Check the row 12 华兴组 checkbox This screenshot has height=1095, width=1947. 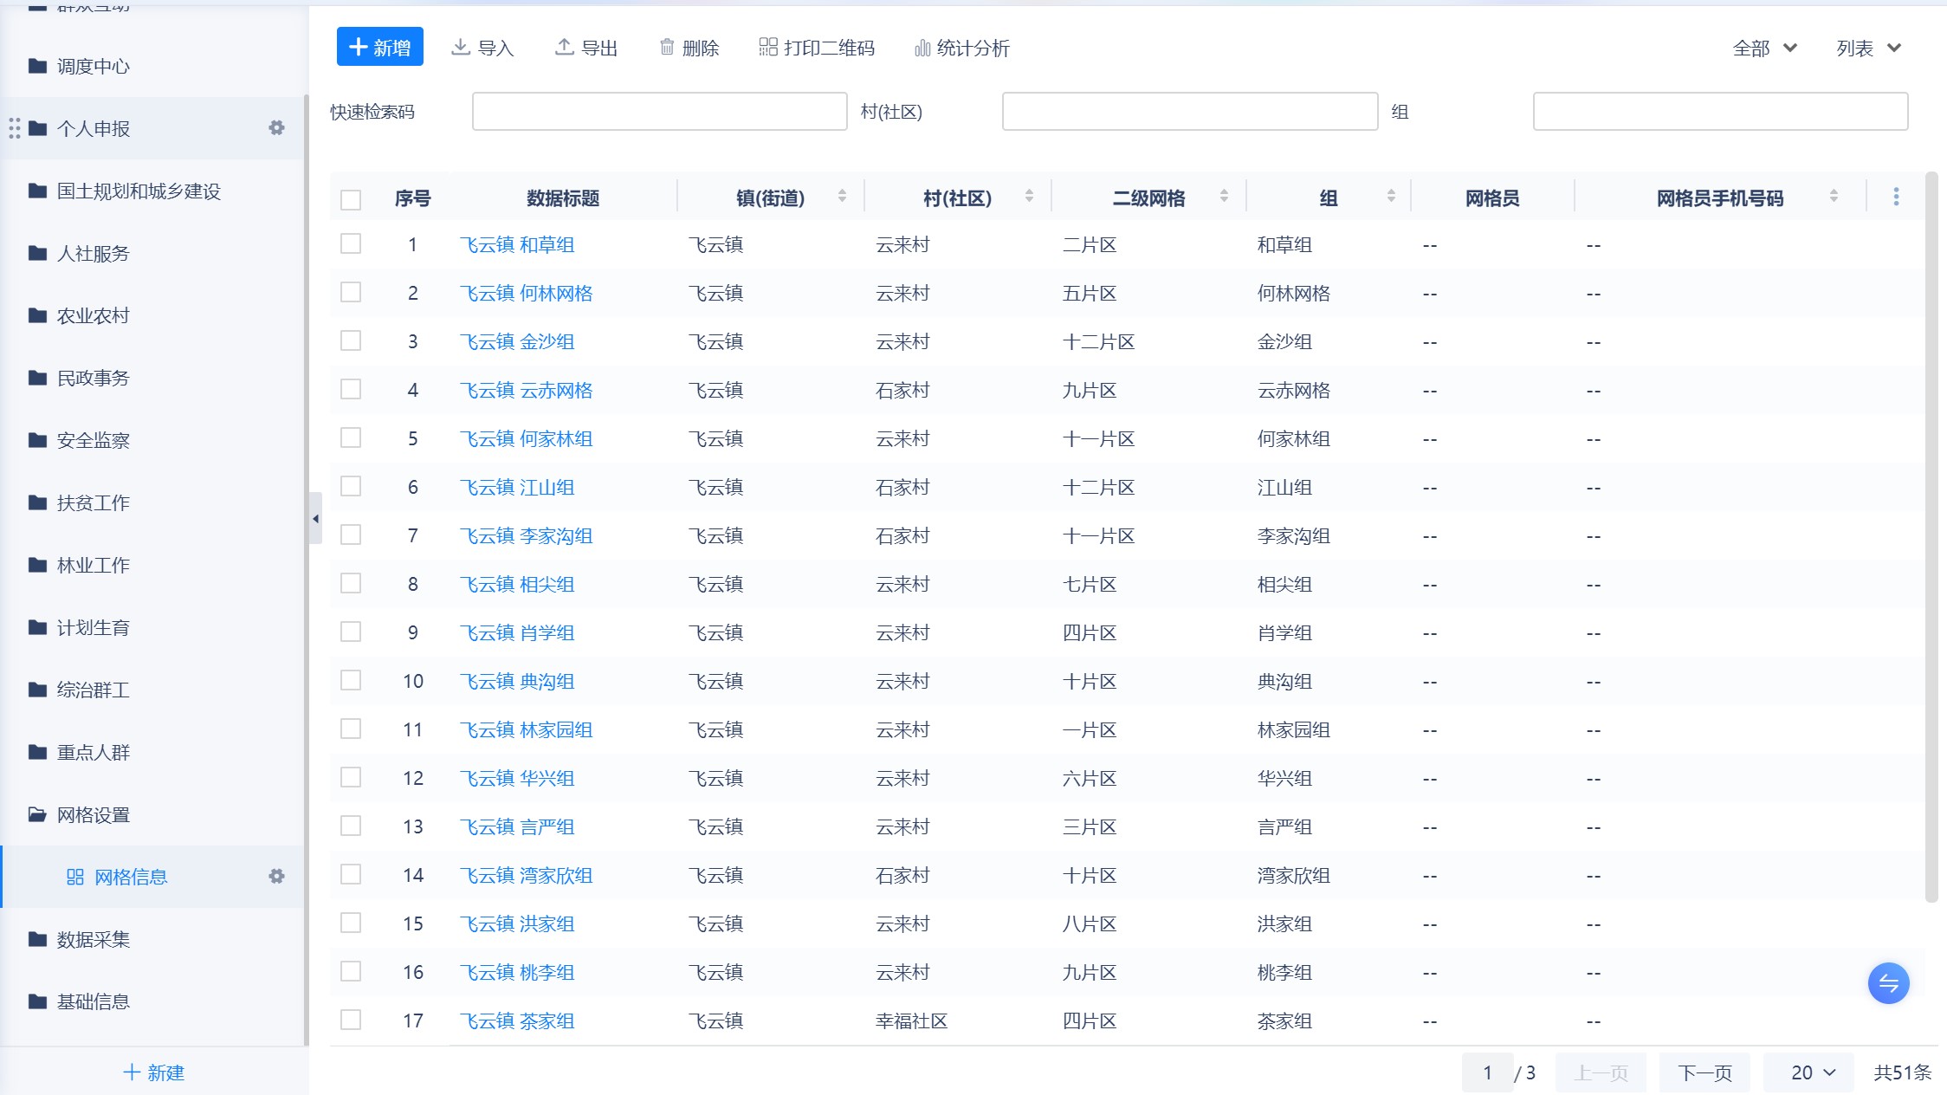[x=351, y=778]
